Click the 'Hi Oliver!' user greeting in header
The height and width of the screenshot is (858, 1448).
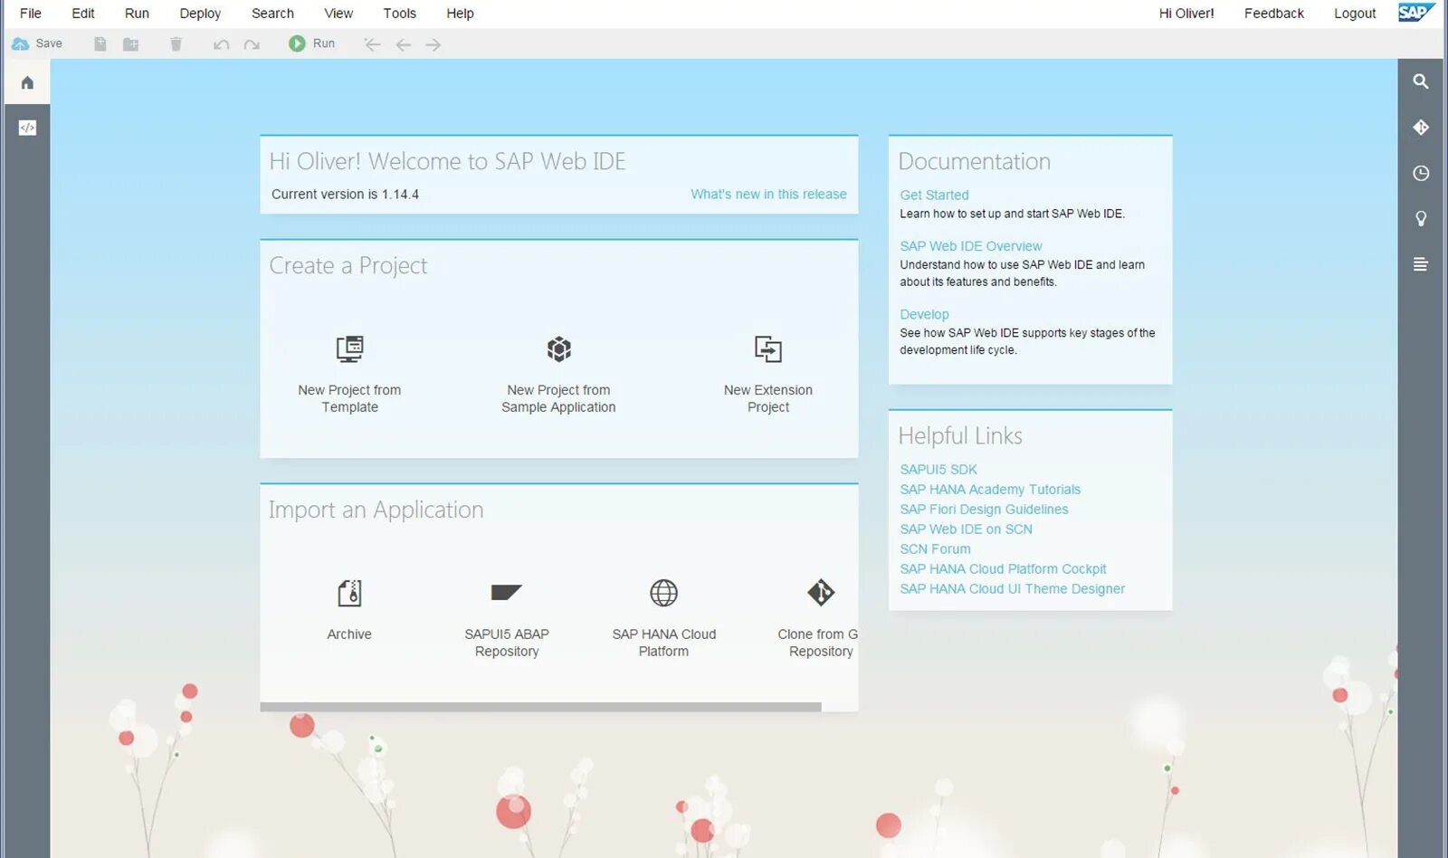click(x=1186, y=14)
